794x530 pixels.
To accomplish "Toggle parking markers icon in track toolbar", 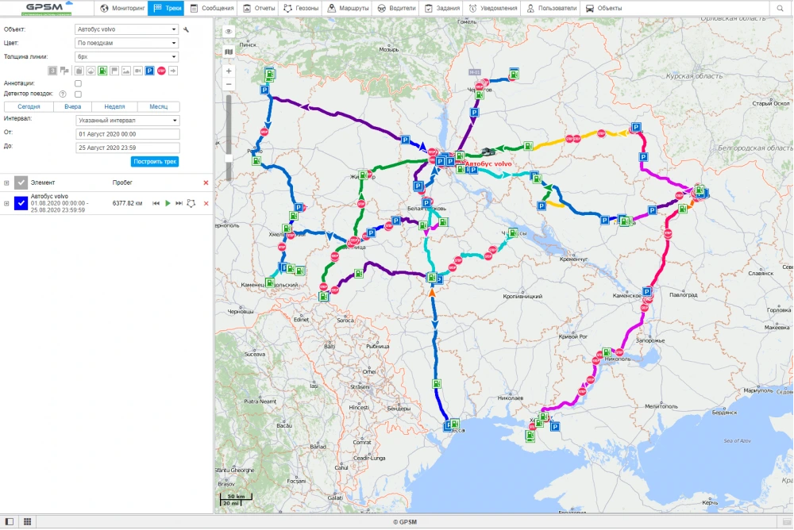I will [149, 71].
